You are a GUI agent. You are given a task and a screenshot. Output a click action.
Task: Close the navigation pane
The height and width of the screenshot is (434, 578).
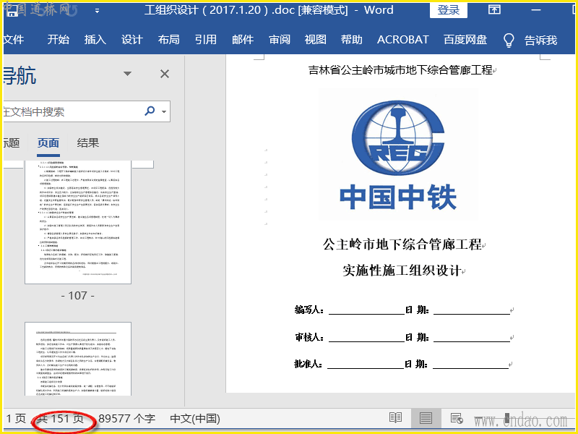point(165,74)
